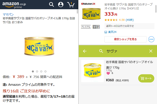Open the Amazon search magnifier icon

pyautogui.click(x=52, y=4)
